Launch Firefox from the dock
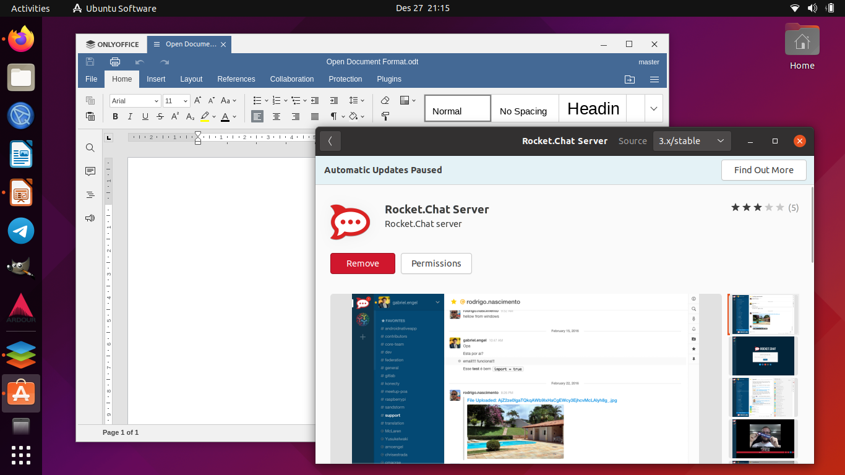The width and height of the screenshot is (845, 475). 21,40
